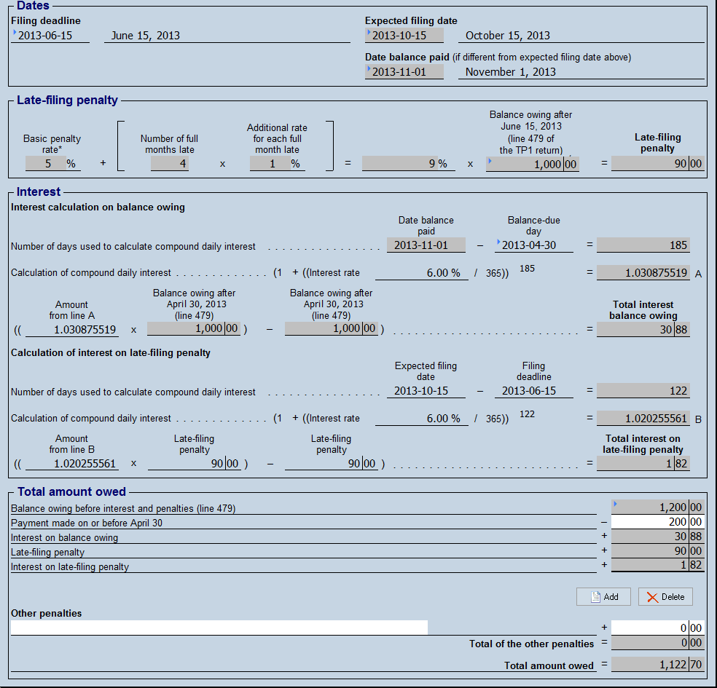Edit the Balance-due day 2013-04-30 field
The width and height of the screenshot is (717, 688).
click(534, 245)
